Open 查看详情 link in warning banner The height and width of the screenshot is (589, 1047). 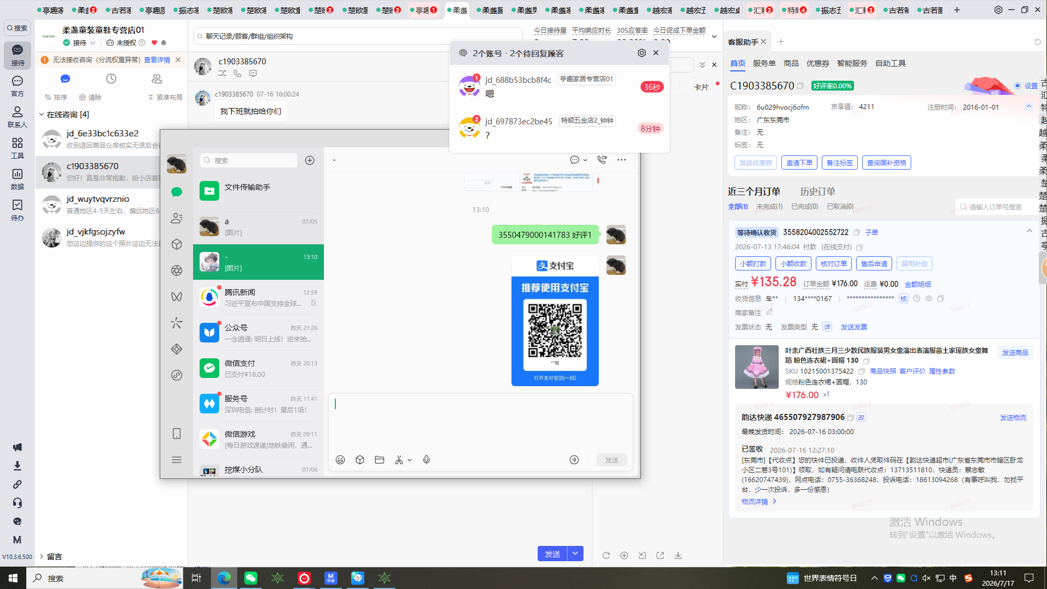157,60
